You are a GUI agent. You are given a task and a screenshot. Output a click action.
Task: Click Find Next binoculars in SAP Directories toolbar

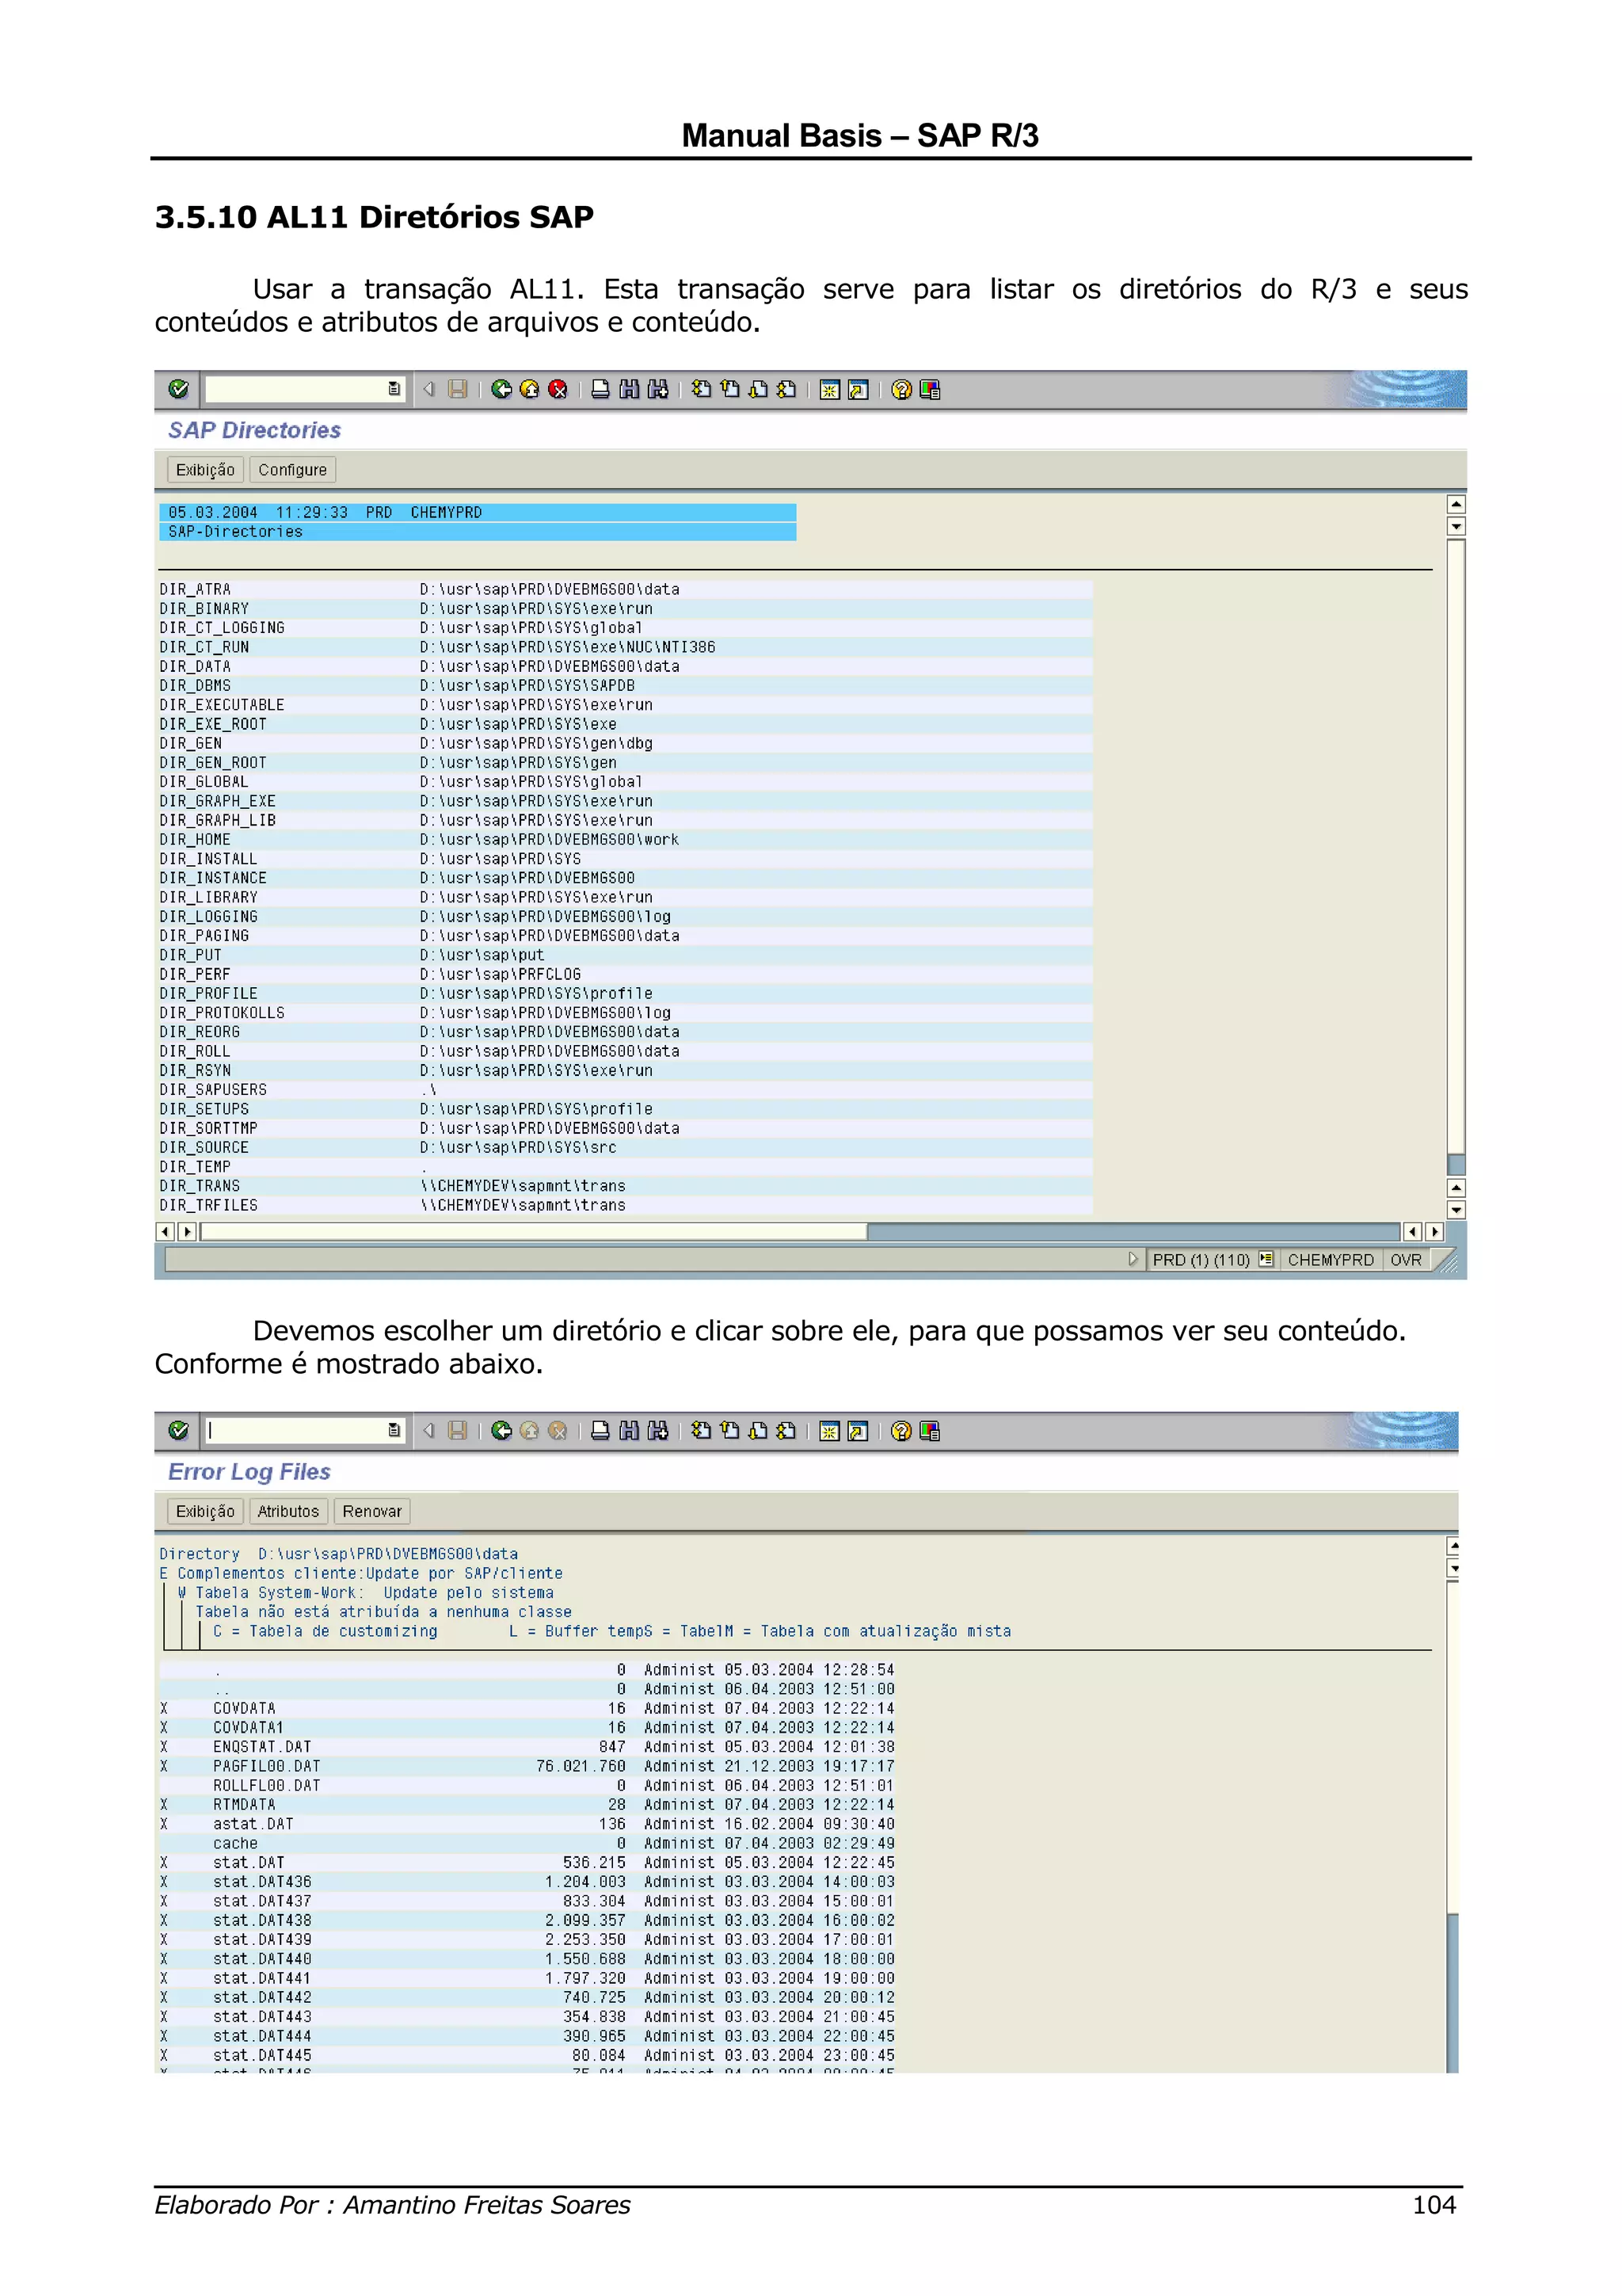657,389
